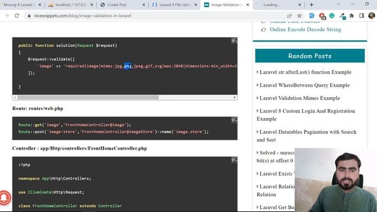Bookmark this page with the star icon

coord(299,16)
